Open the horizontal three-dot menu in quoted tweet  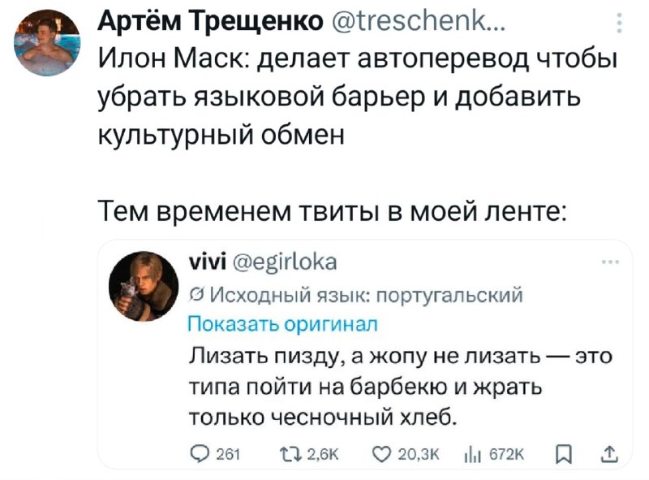(x=609, y=262)
